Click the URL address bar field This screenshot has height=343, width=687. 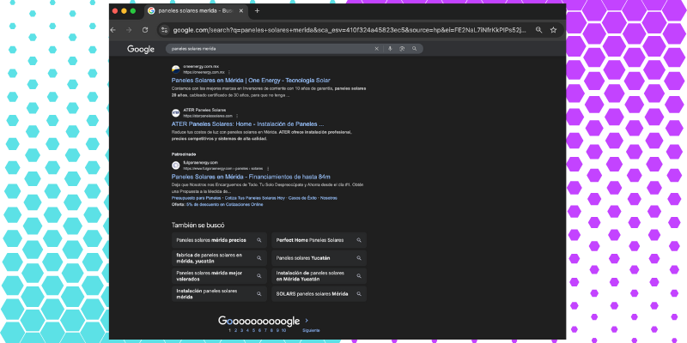pos(343,29)
